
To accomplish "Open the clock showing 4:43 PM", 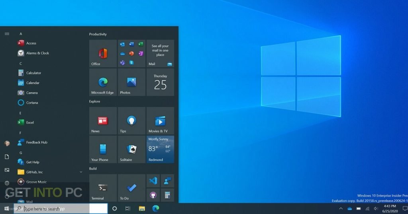I will (x=390, y=208).
